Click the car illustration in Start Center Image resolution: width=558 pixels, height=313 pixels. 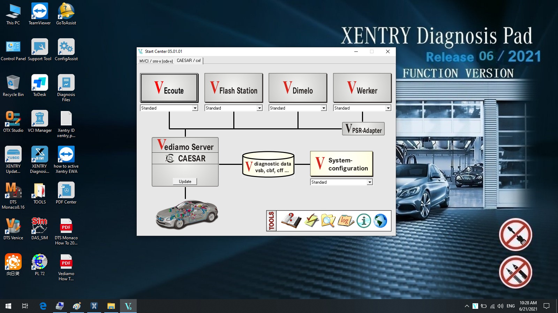pyautogui.click(x=187, y=214)
